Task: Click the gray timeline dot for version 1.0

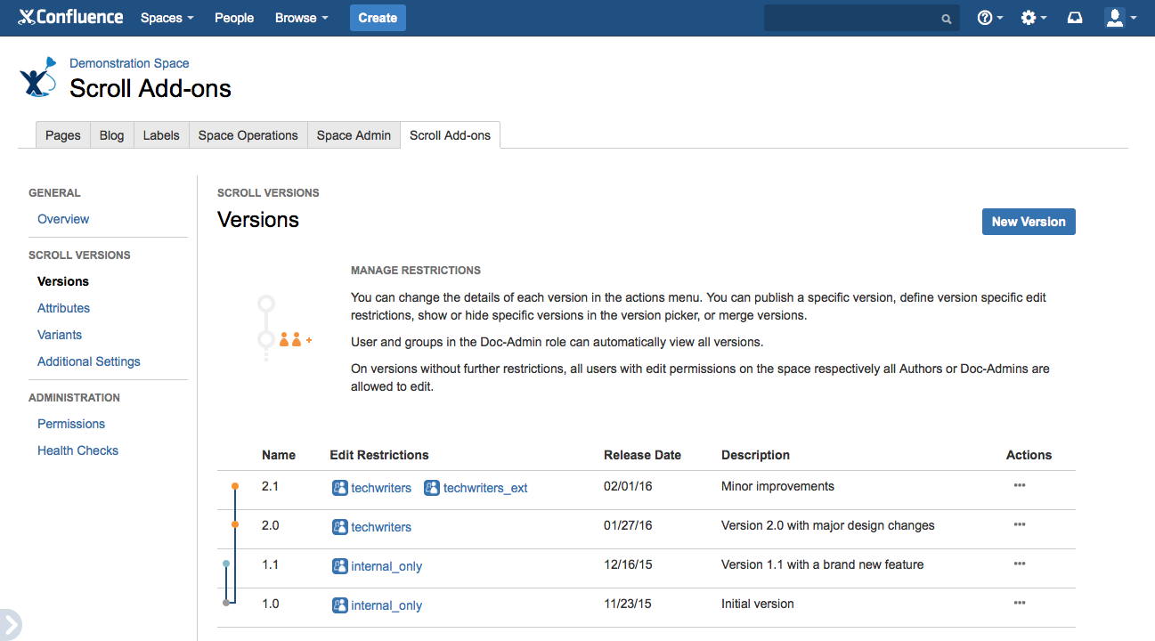Action: (x=226, y=603)
